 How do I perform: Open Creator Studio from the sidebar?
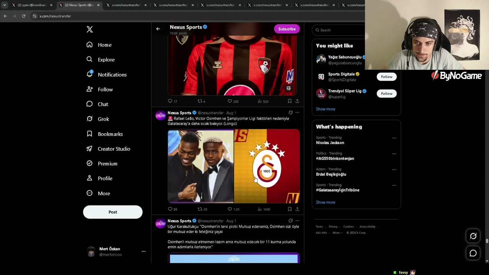[108, 149]
